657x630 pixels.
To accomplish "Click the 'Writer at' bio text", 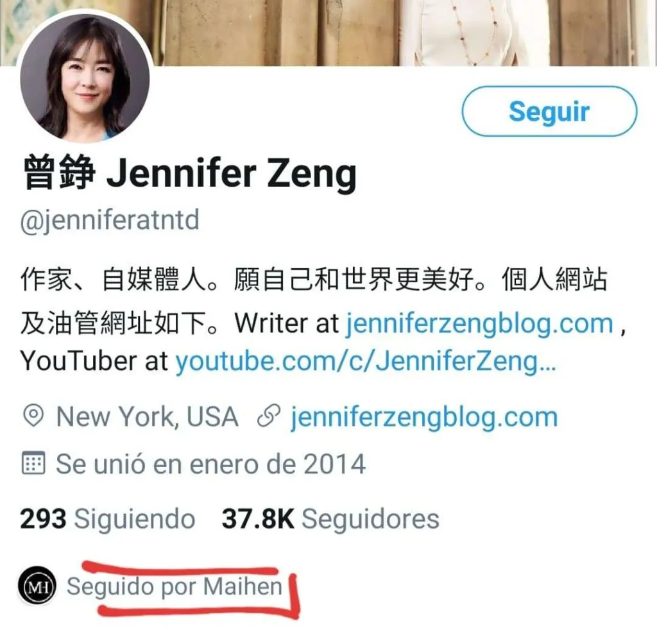I will (x=287, y=324).
